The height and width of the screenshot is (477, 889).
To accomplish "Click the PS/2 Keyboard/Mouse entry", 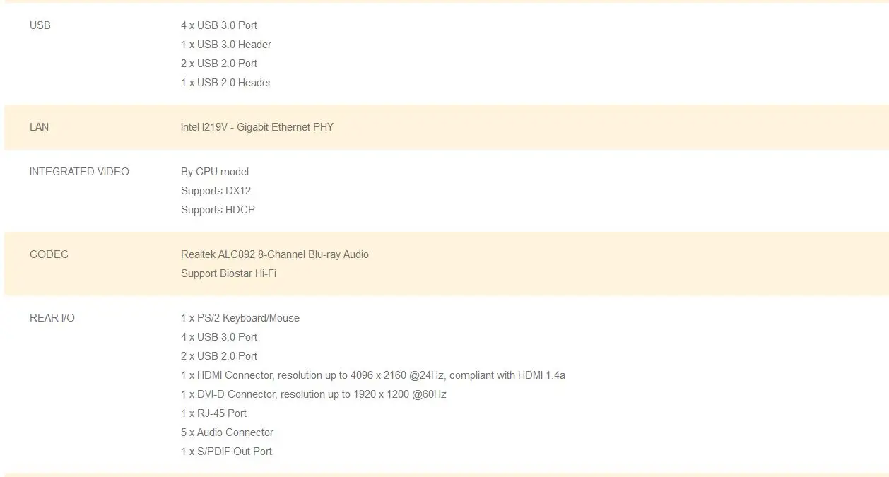I will [x=240, y=318].
